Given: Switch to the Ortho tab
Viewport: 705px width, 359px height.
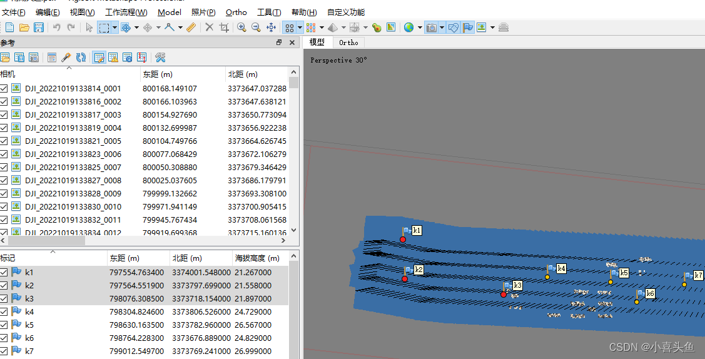Looking at the screenshot, I should [348, 43].
